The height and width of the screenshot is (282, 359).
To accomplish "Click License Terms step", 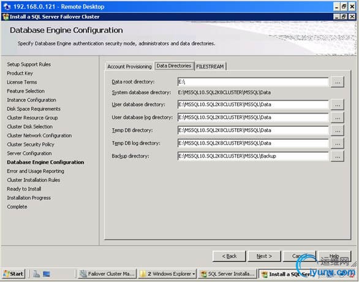I will pyautogui.click(x=22, y=82).
